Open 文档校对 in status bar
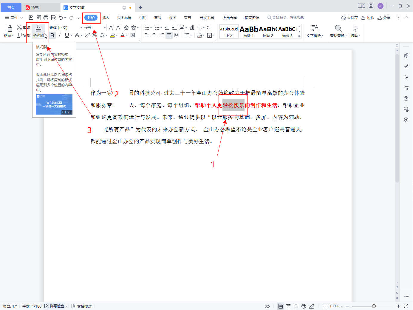 pyautogui.click(x=82, y=306)
